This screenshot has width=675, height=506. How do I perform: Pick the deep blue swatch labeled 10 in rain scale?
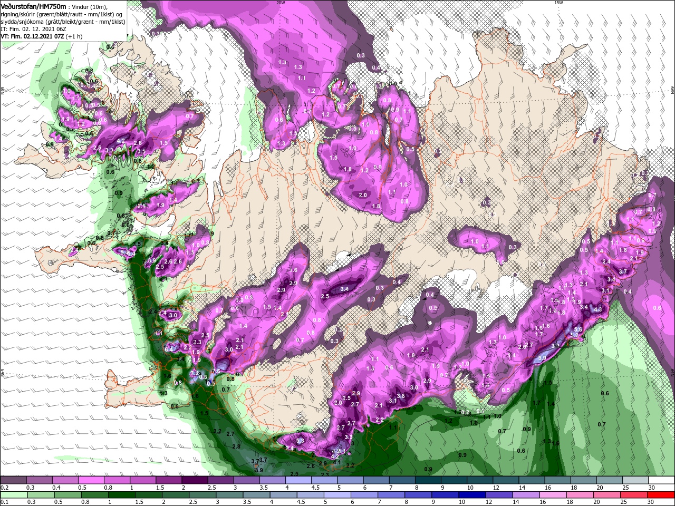point(471,495)
